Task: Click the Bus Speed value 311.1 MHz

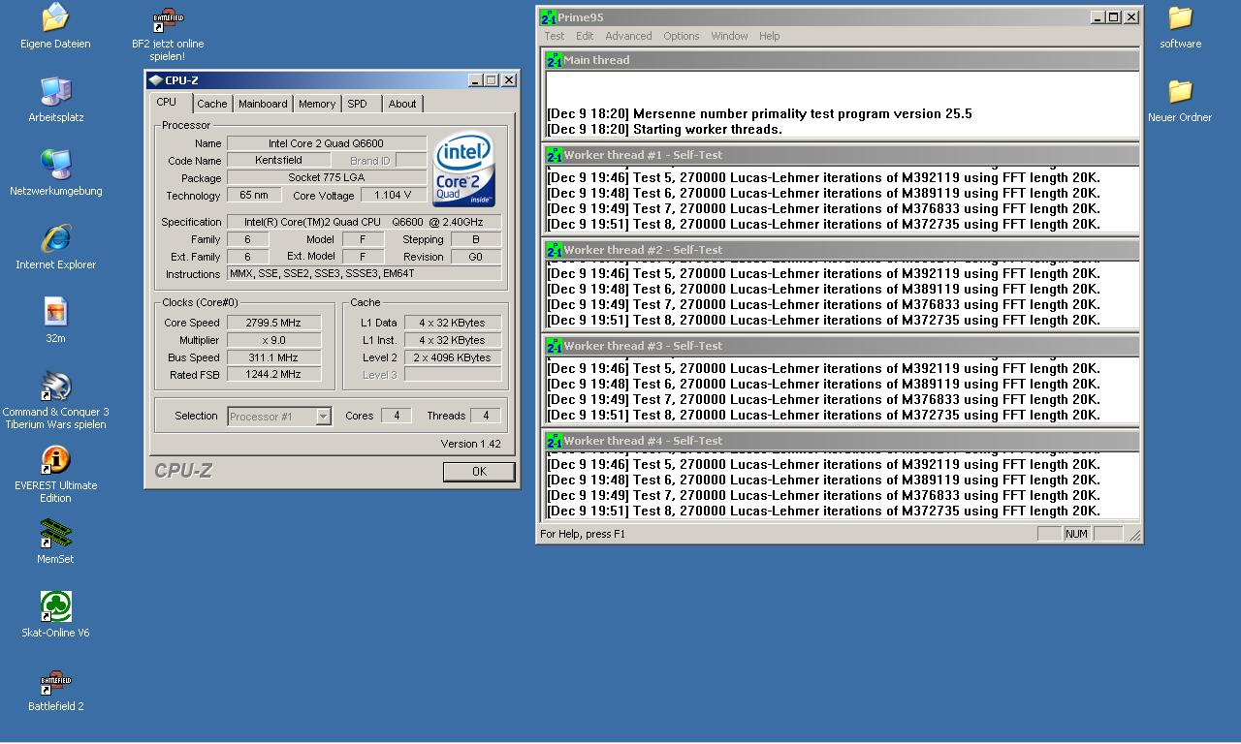Action: (273, 357)
